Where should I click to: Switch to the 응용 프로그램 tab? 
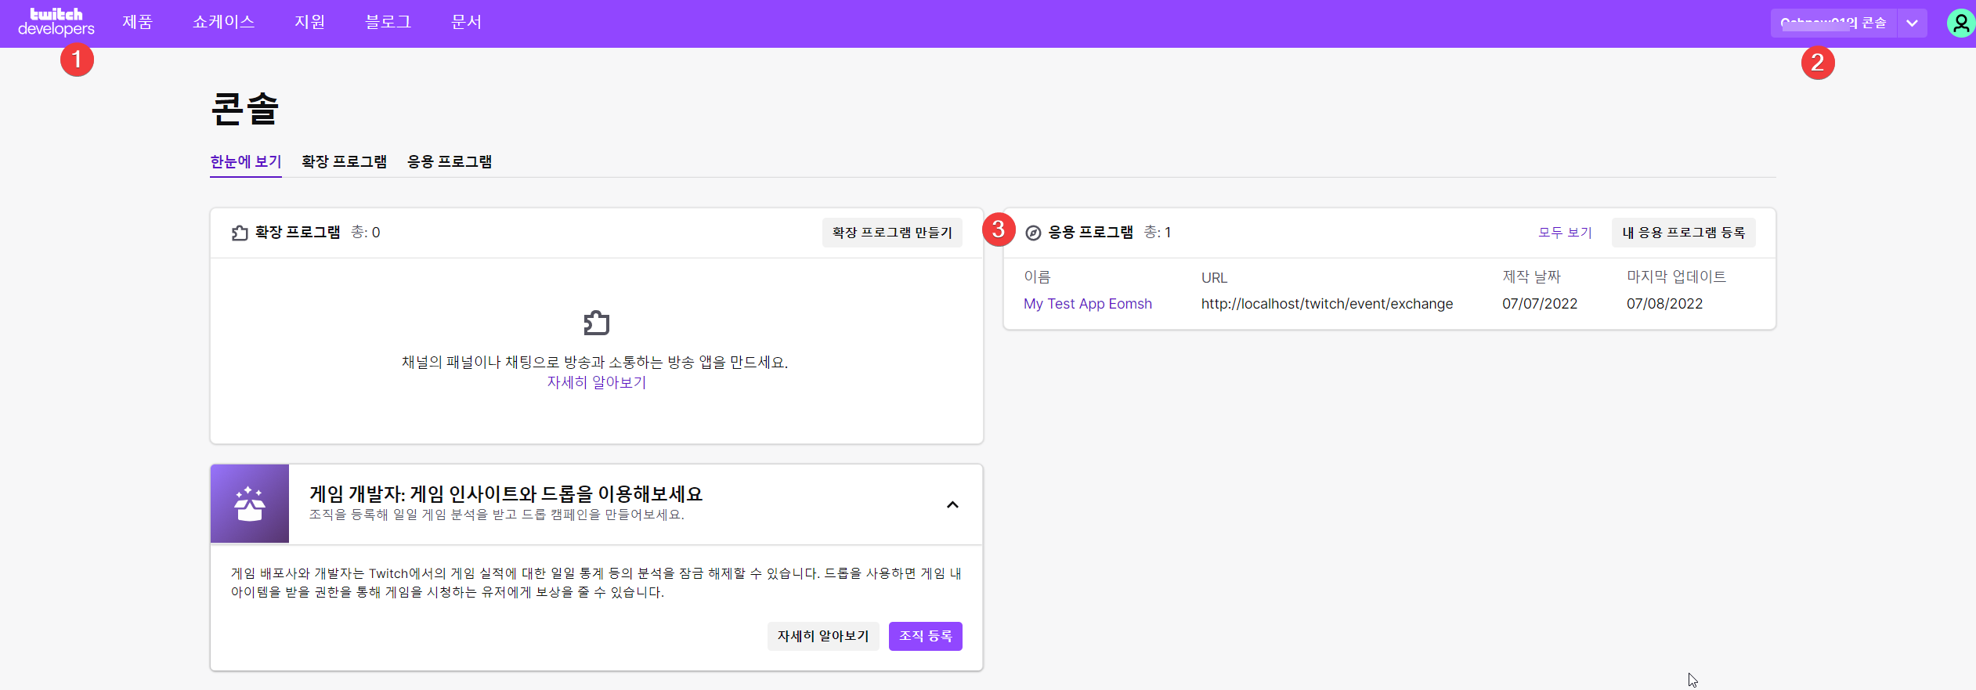450,161
